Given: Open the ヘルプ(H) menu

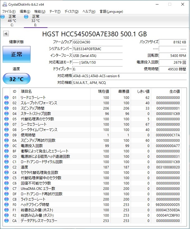Looking at the screenshot, I should (x=89, y=12).
